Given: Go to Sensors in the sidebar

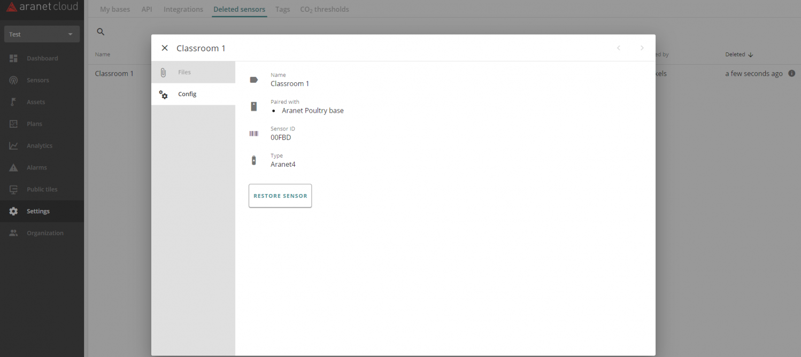Looking at the screenshot, I should pyautogui.click(x=42, y=80).
